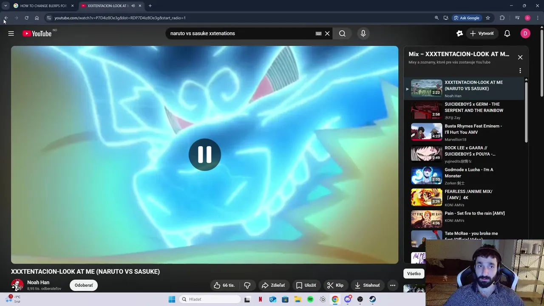Pause the video with center pause button
This screenshot has height=306, width=544.
(x=205, y=155)
